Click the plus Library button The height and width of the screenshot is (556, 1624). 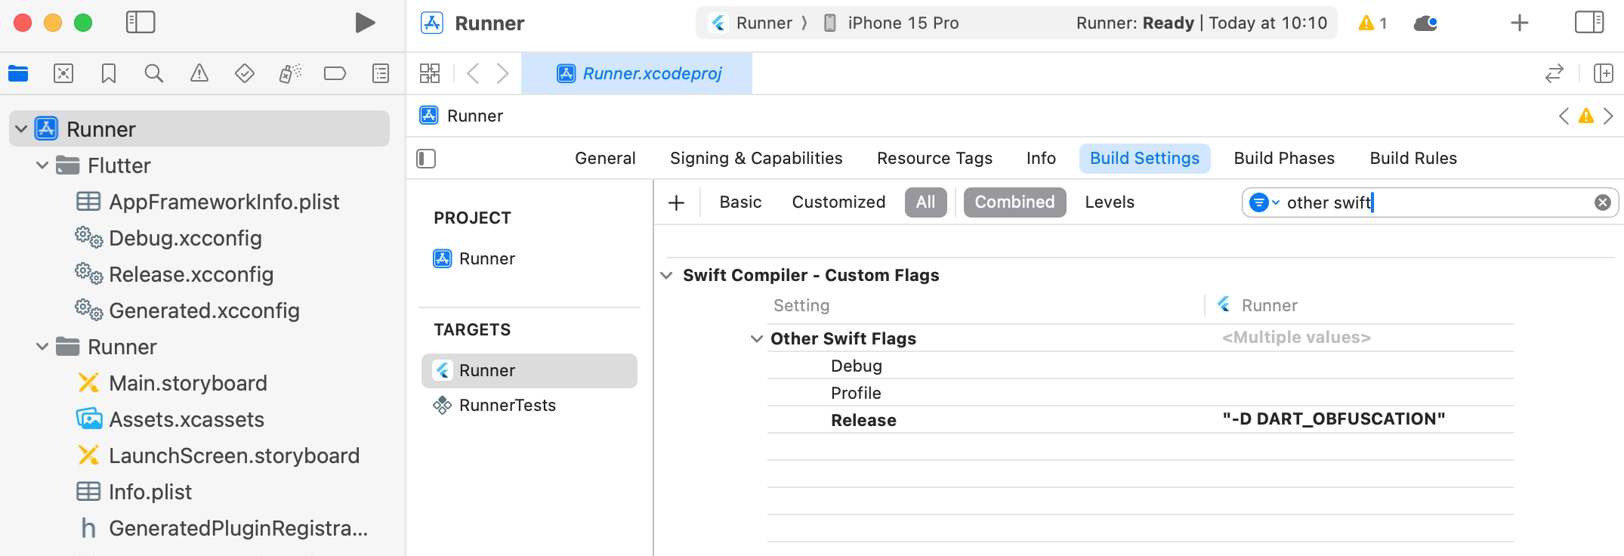(1520, 23)
